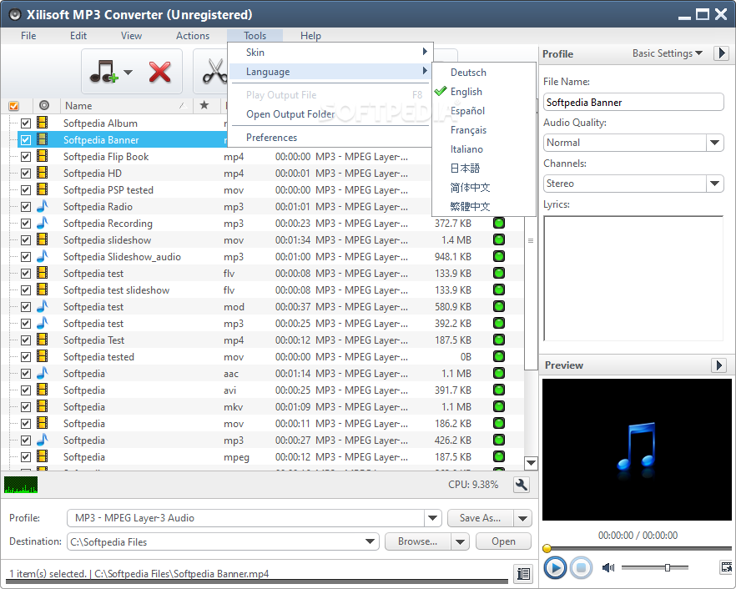Click the Xilisoft app icon in title bar
This screenshot has height=589, width=736.
click(x=14, y=14)
